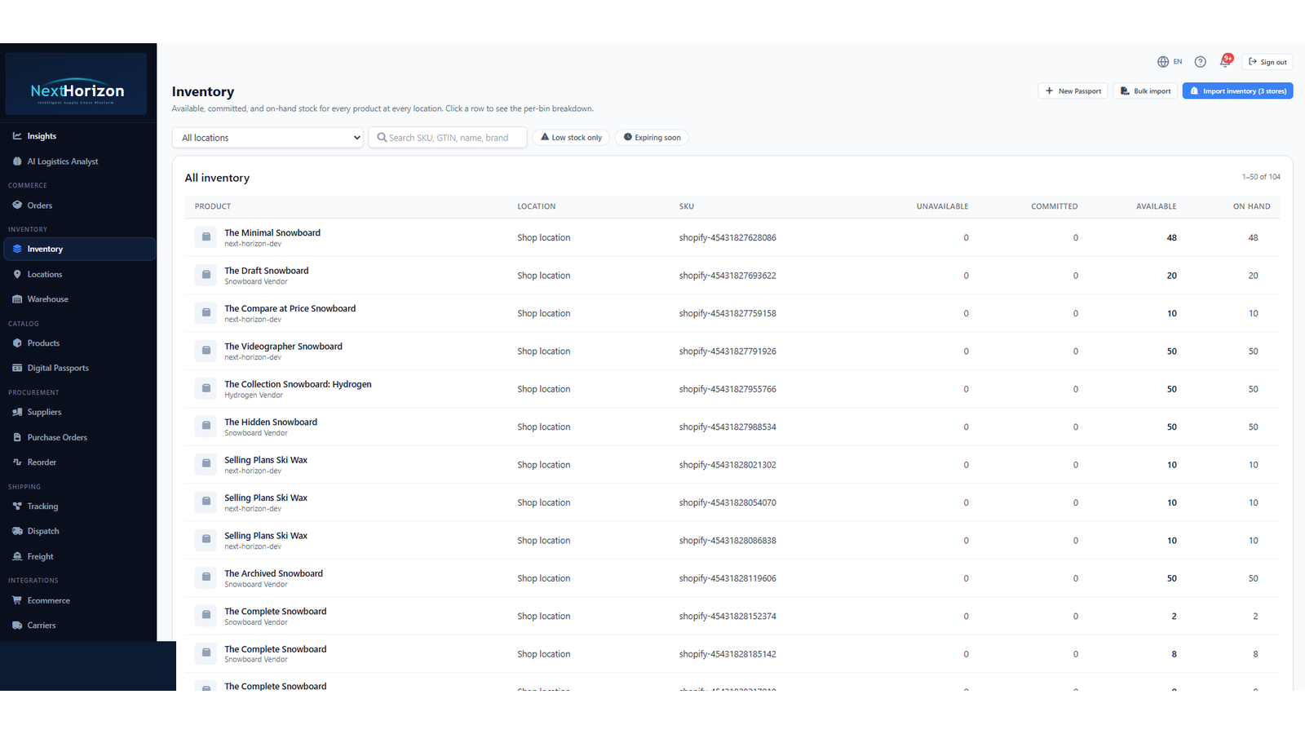The image size is (1305, 734).
Task: Open the Insights page
Action: [x=42, y=136]
